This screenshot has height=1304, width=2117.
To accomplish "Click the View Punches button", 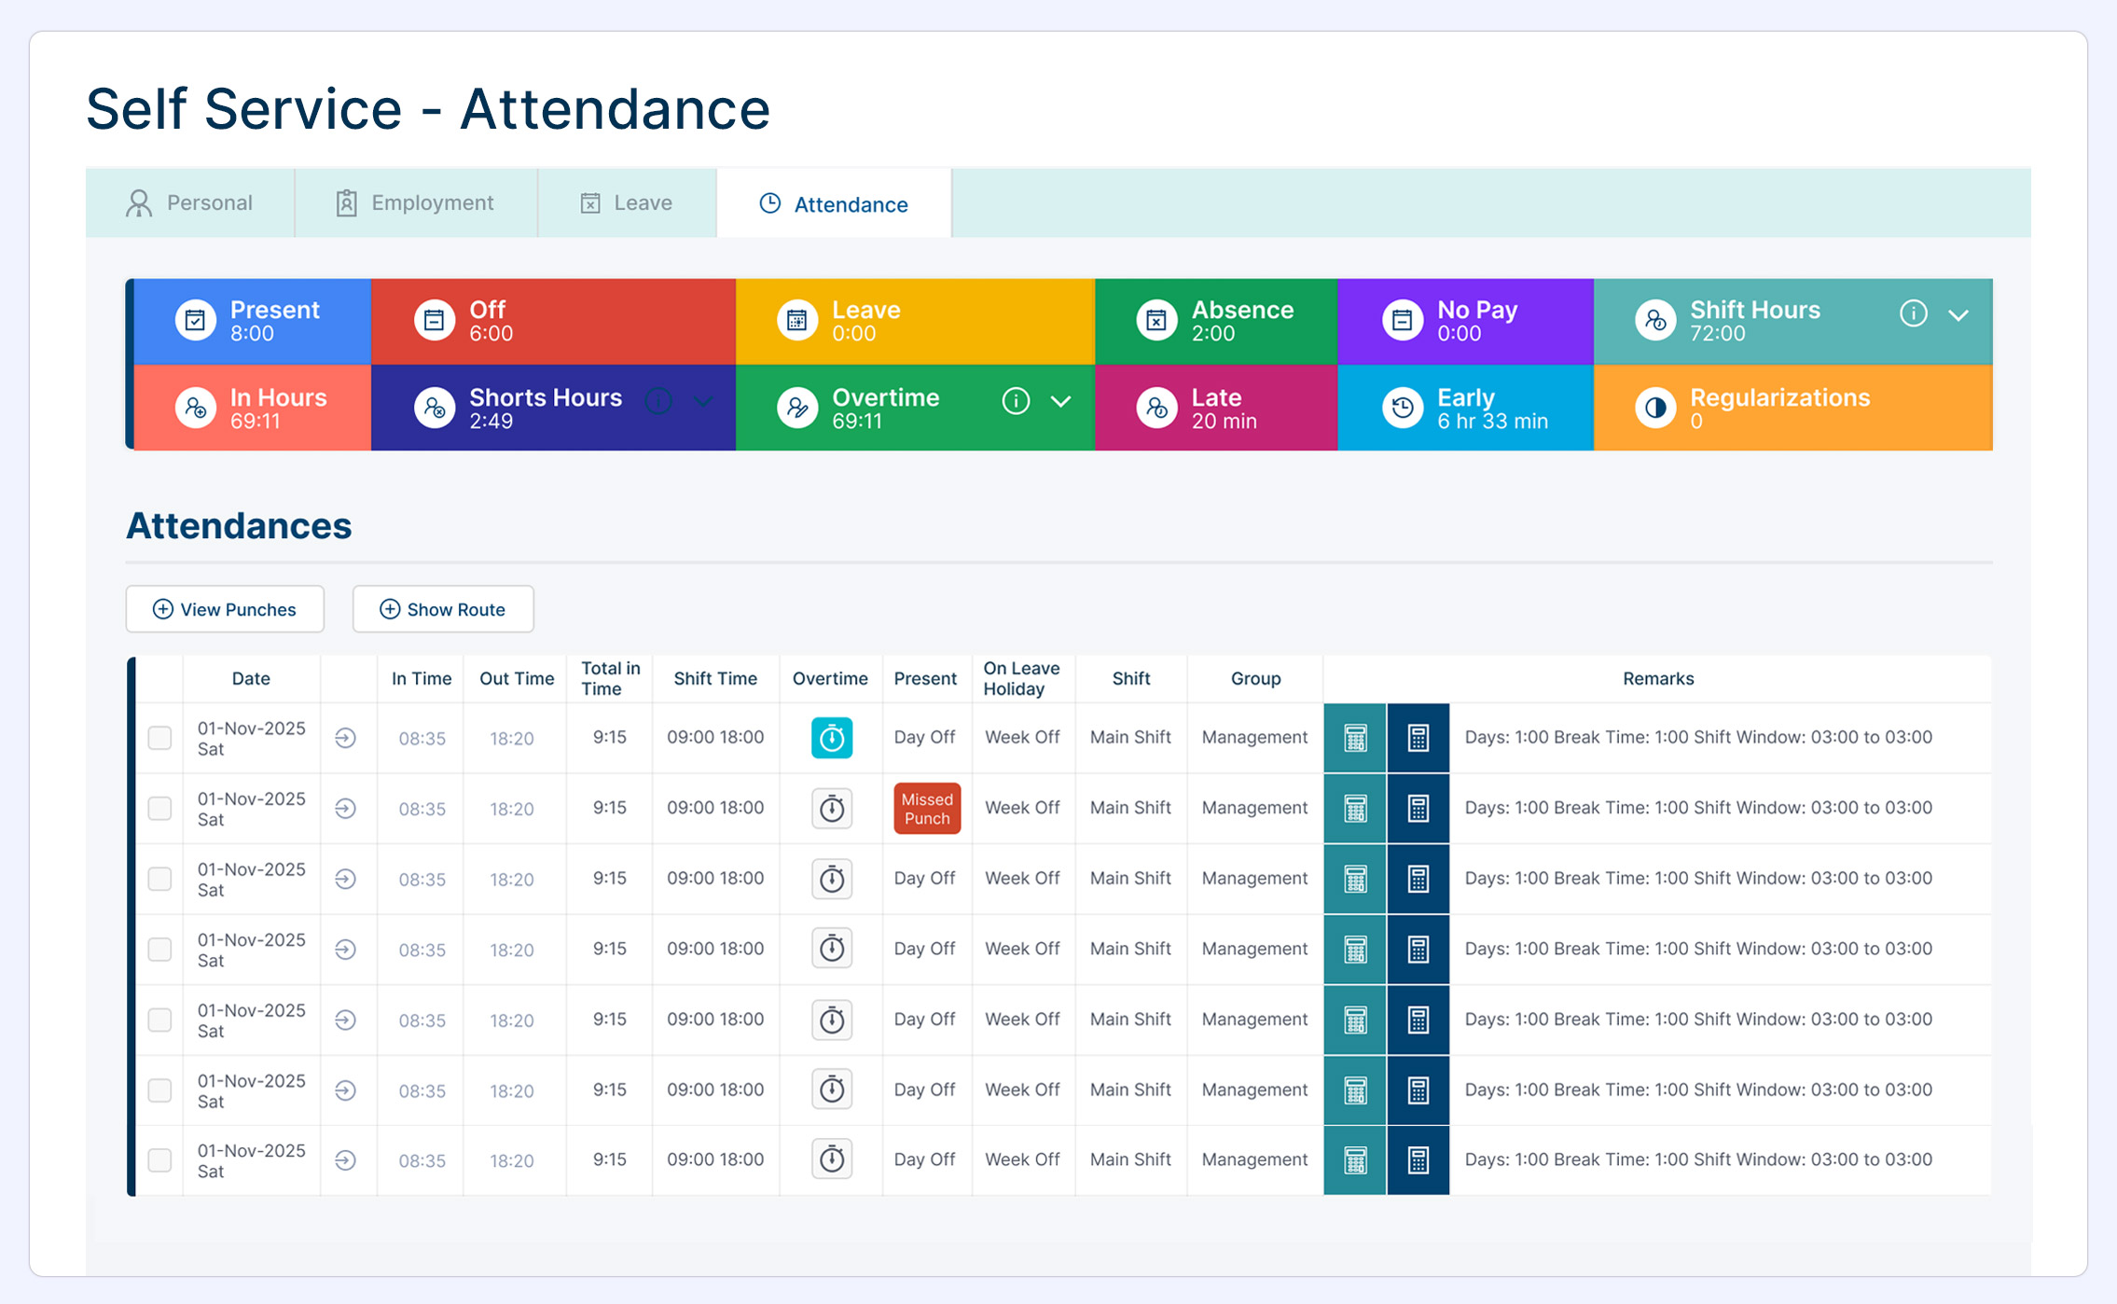I will tap(225, 609).
